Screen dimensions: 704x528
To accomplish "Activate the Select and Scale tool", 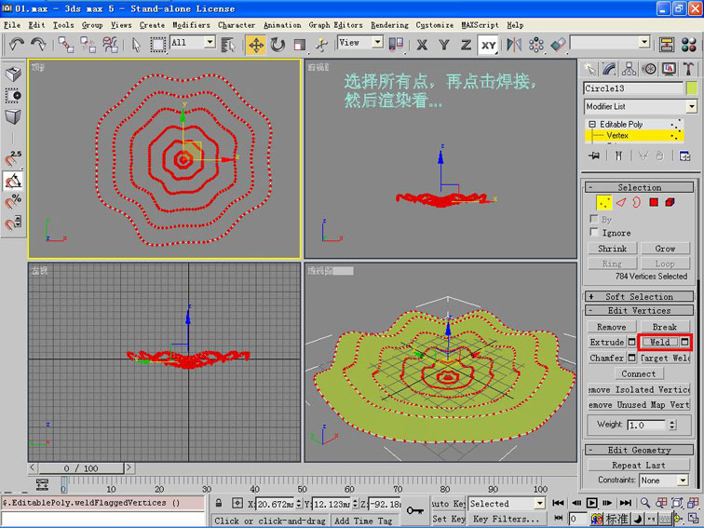I will point(300,45).
